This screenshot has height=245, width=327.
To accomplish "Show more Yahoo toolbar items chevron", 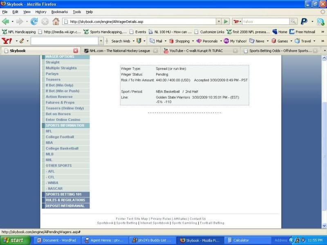I will point(323,41).
